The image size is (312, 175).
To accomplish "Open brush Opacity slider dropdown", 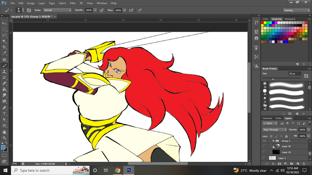I will point(95,10).
